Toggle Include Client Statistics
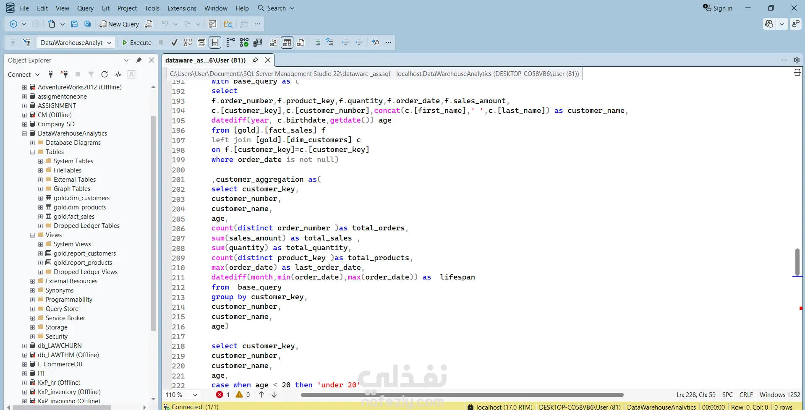 point(258,42)
